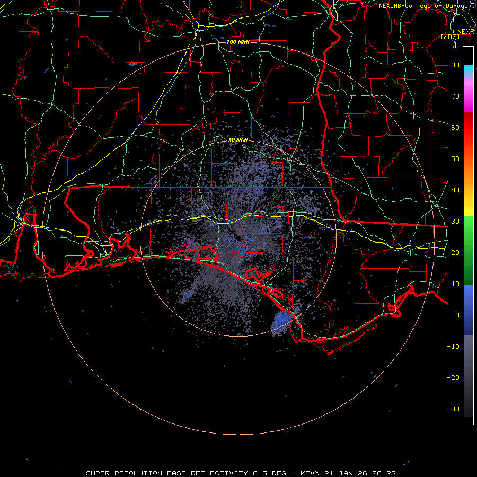Click the NEXR label near top right
Screen dimensions: 477x477
click(x=466, y=32)
